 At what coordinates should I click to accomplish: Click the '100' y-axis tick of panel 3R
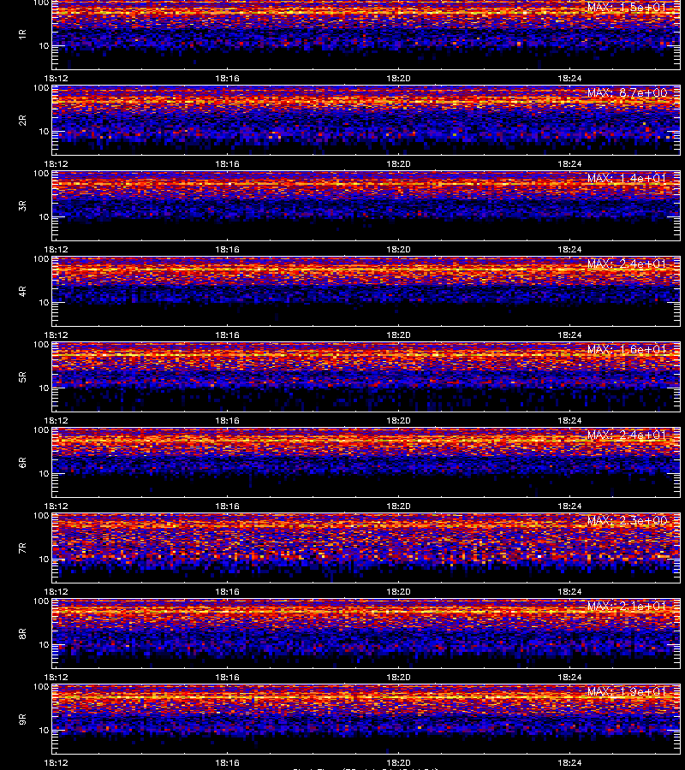pos(41,174)
